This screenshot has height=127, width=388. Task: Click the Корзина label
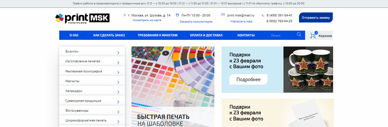pos(325,36)
